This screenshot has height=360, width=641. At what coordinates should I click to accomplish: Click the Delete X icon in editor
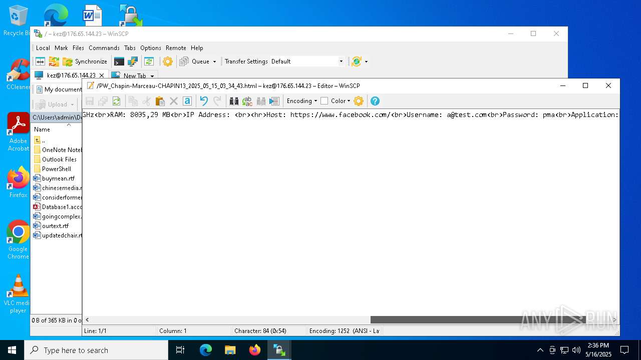point(174,101)
